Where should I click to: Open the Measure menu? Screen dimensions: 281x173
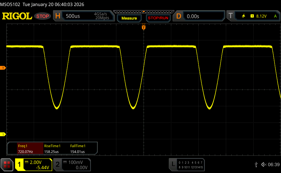(x=129, y=18)
